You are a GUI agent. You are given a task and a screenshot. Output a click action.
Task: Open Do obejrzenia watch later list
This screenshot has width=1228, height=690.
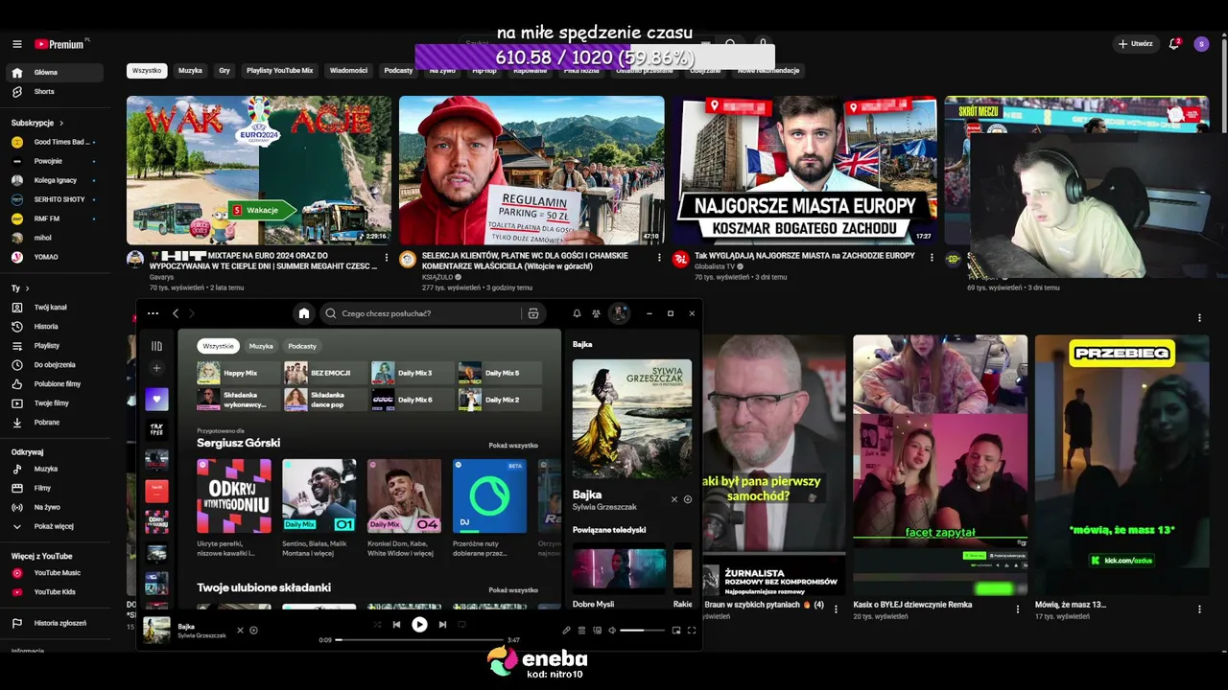[55, 365]
